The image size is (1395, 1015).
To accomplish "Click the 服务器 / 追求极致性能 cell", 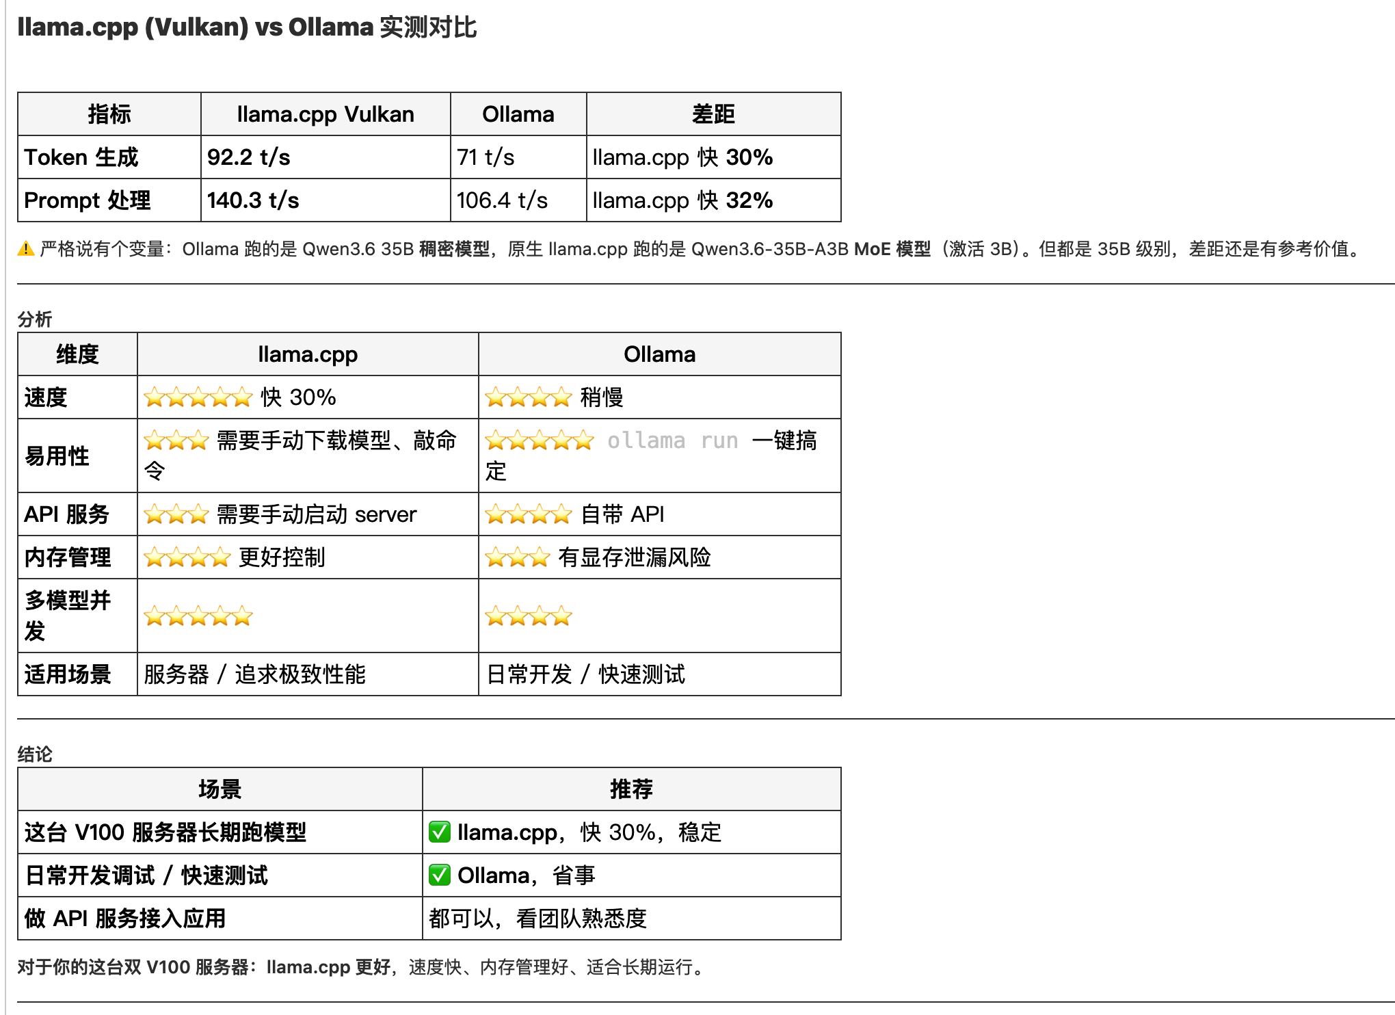I will tap(254, 674).
